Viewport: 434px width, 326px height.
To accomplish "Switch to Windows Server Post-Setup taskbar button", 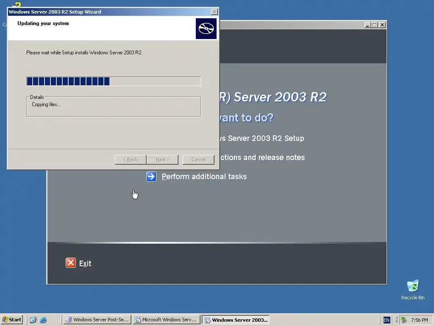I will 97,320.
